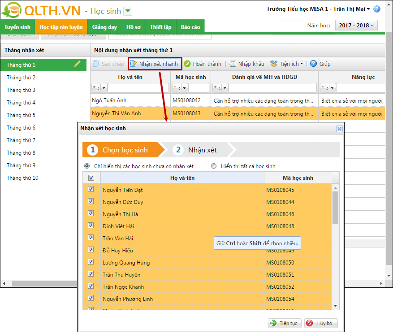Click the main page horizontal scroll right arrow

pyautogui.click(x=381, y=284)
